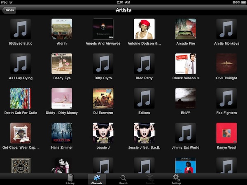This screenshot has width=247, height=185.
Task: Click the Hans Zimmer artist name
Action: 62,148
